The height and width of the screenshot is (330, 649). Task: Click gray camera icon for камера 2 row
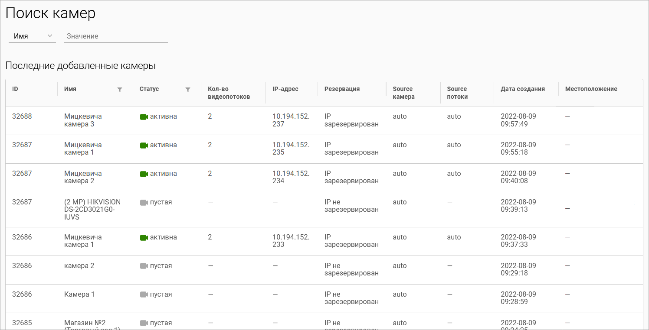pos(144,266)
